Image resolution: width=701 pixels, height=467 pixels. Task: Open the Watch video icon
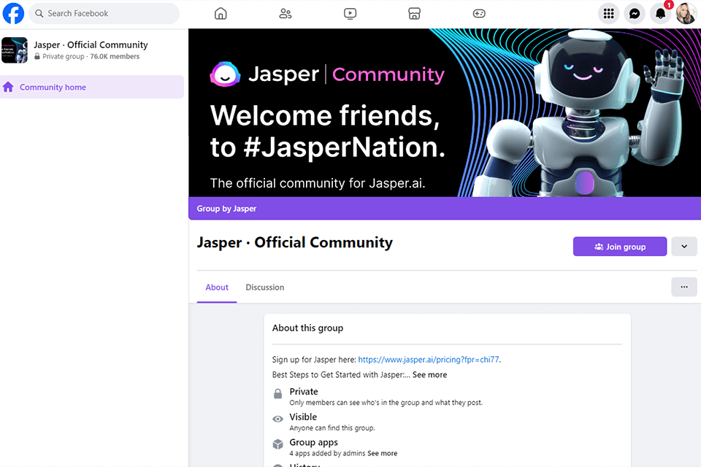[x=350, y=13]
